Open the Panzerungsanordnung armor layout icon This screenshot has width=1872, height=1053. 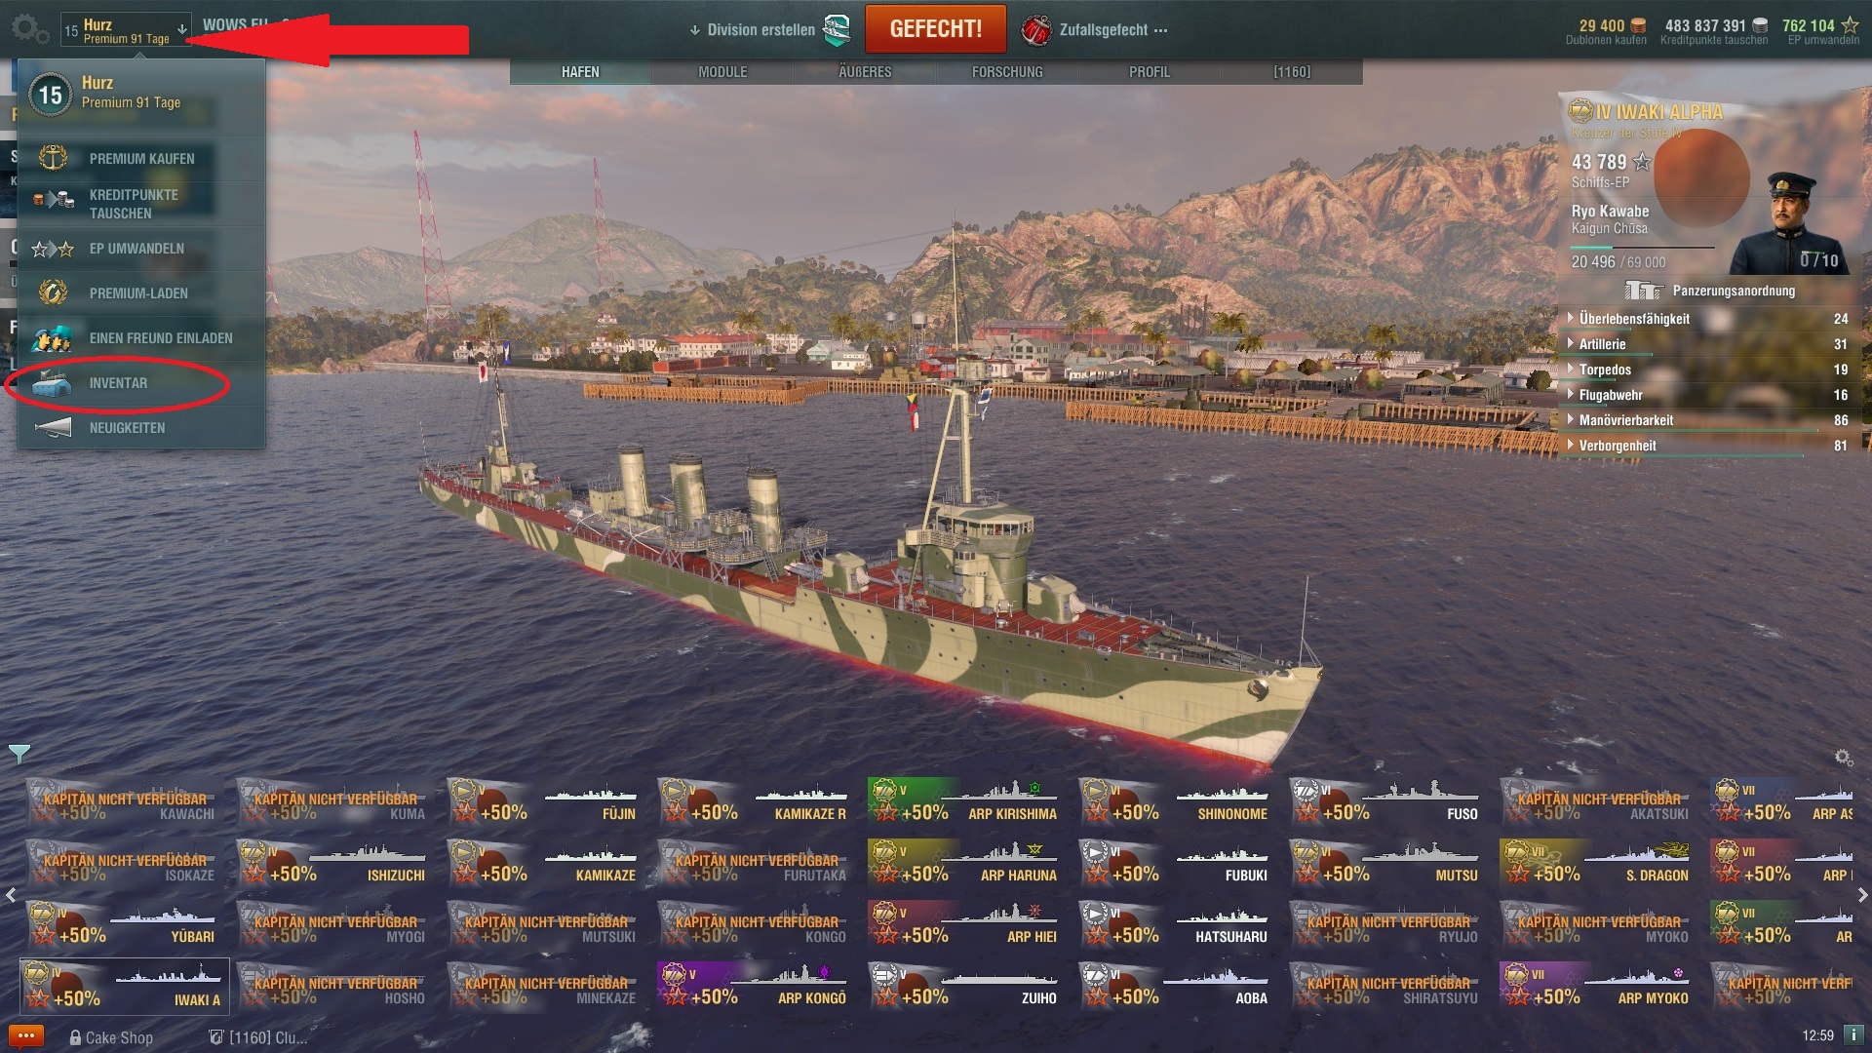click(1643, 291)
